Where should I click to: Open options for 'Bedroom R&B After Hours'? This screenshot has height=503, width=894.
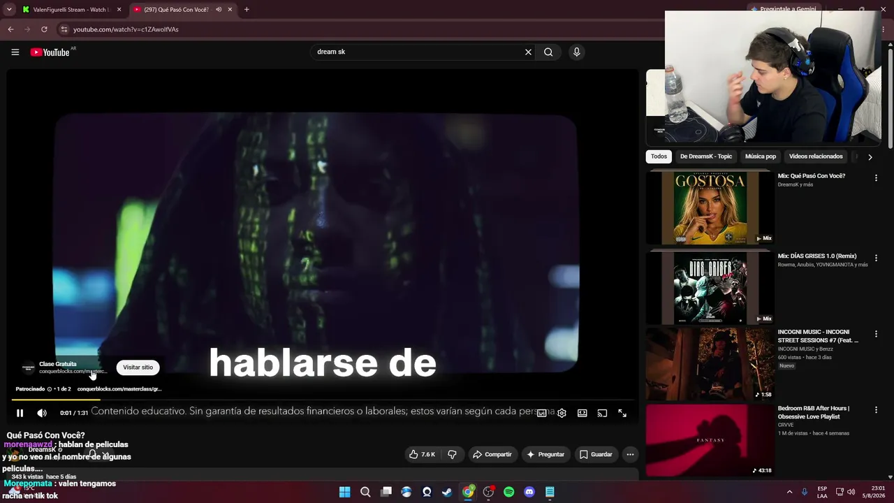click(x=876, y=410)
